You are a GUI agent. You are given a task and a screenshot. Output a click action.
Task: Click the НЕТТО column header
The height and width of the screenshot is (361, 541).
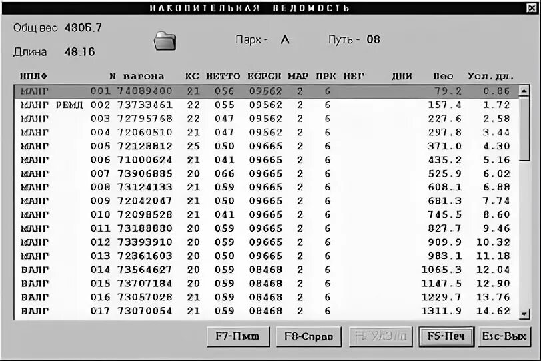[x=223, y=76]
